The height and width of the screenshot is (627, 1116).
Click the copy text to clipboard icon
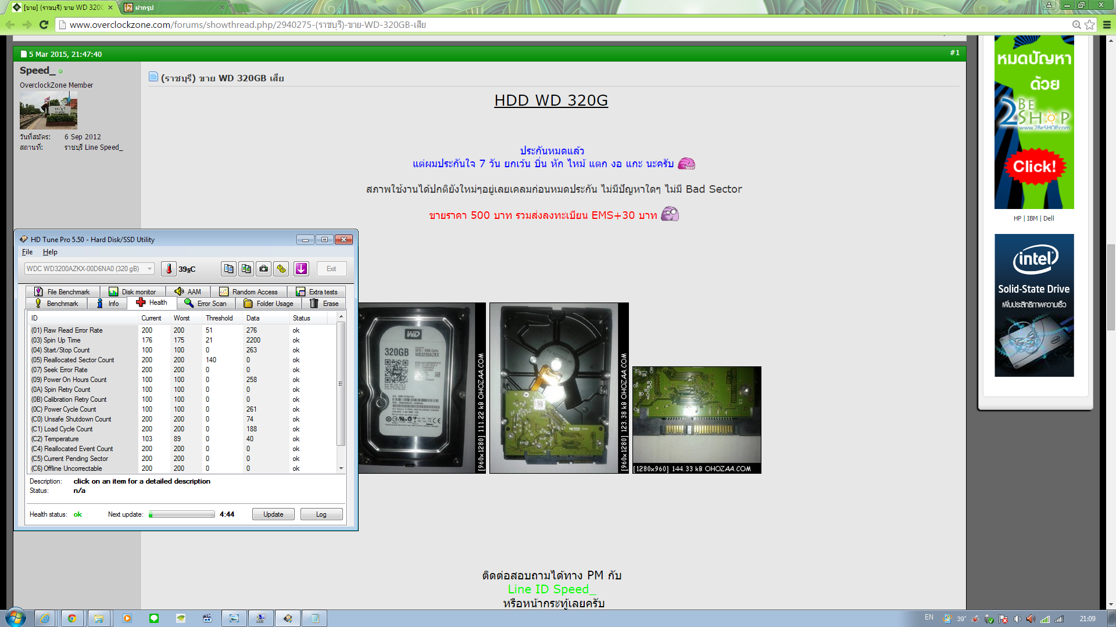(228, 269)
